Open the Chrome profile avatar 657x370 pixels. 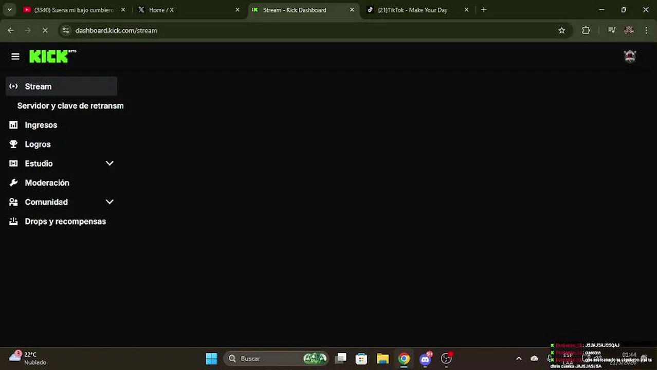tap(629, 31)
